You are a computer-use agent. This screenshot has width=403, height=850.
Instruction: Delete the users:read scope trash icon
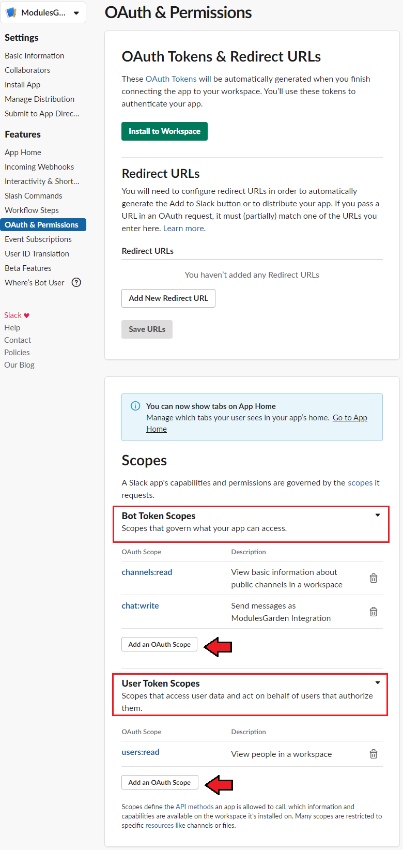(x=374, y=754)
